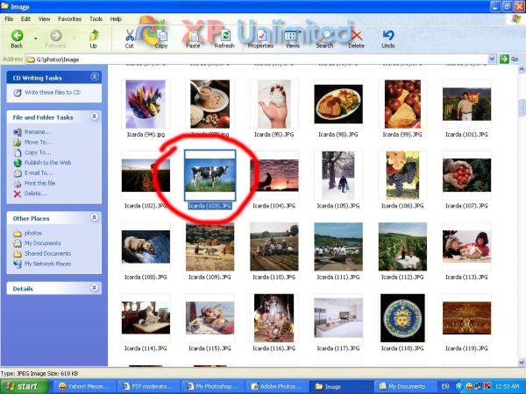Viewport: 526px width, 394px height.
Task: Open My Documents in Other Places
Action: 42,243
